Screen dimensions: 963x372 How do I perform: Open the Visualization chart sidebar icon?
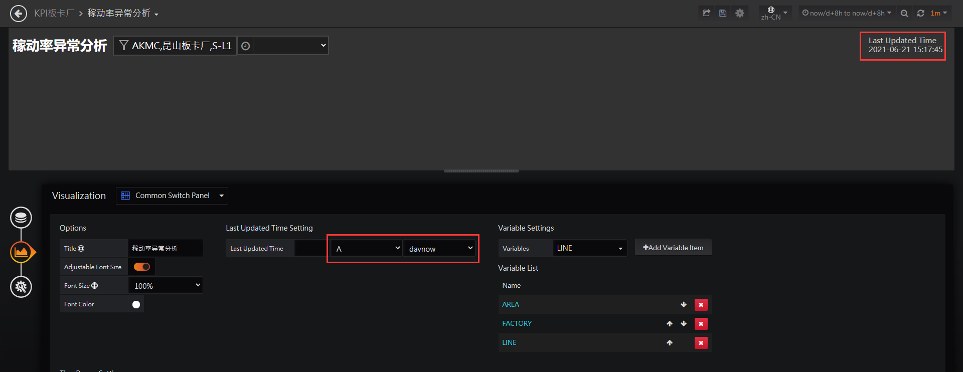tap(21, 252)
